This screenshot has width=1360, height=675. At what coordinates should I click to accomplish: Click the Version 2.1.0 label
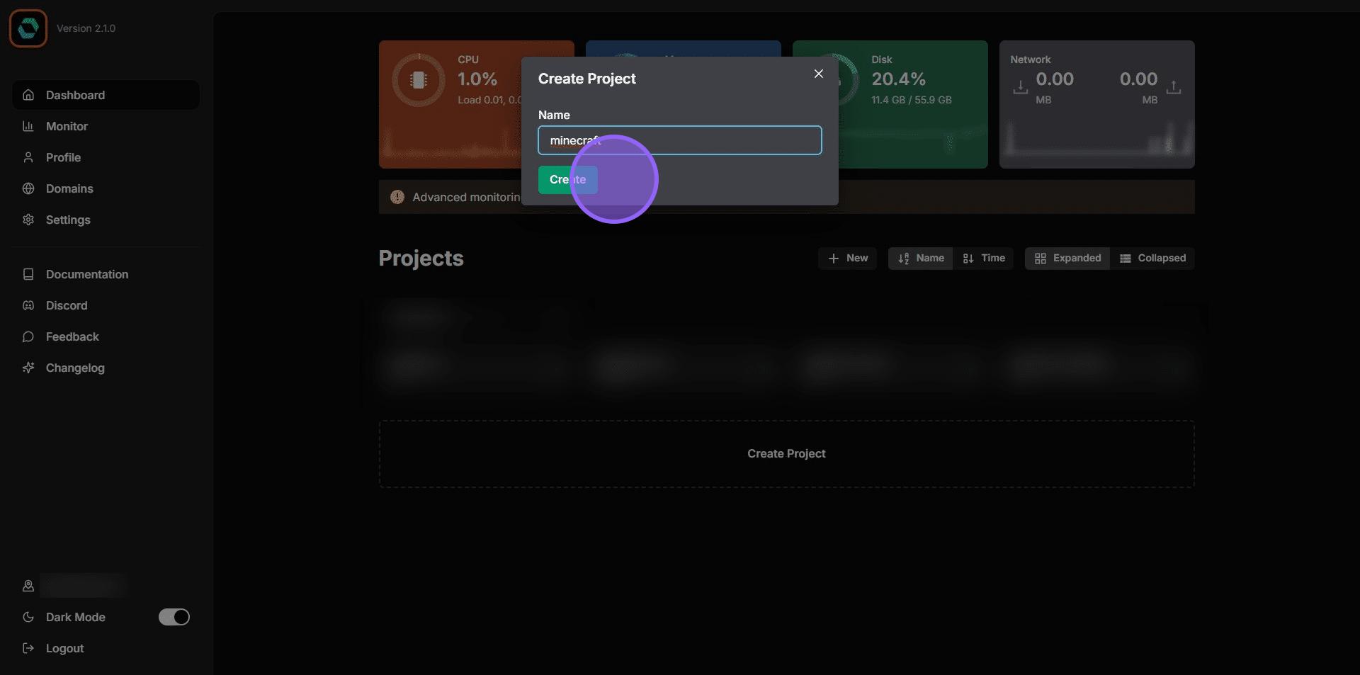pyautogui.click(x=86, y=28)
